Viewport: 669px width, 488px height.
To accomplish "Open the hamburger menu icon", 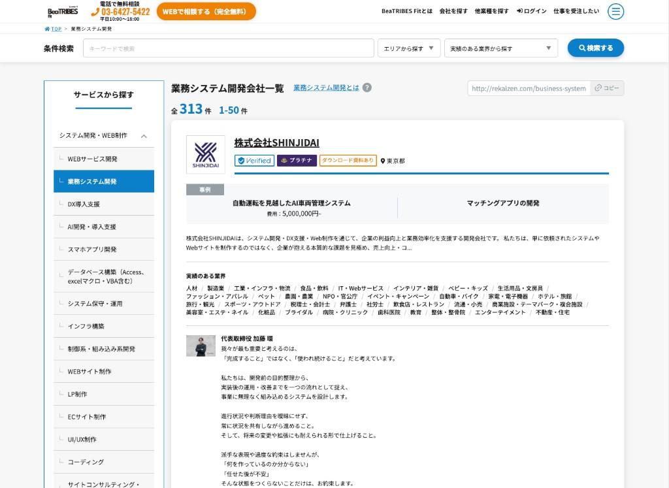I will click(615, 12).
